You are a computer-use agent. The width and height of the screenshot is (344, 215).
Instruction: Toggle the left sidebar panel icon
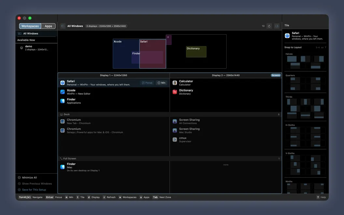(x=63, y=26)
